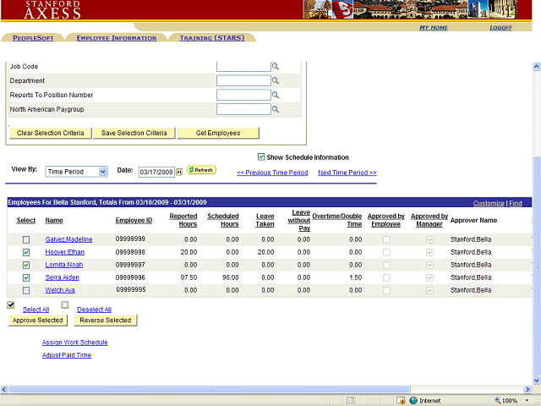Click the Deselect All empty box icon
Screen dimensions: 541x406
click(x=65, y=305)
